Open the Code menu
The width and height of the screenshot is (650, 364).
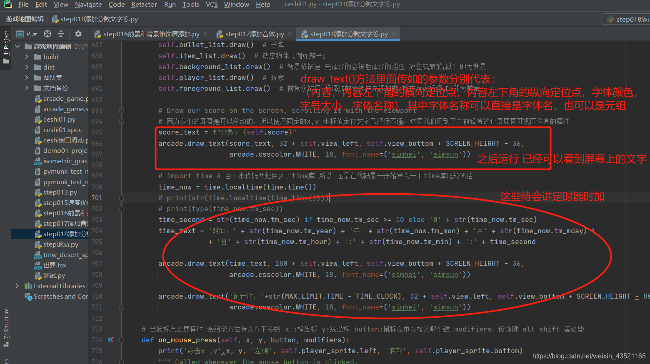(117, 5)
